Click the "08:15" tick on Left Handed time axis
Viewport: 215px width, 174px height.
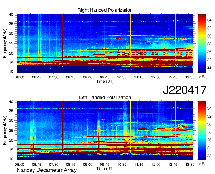coord(71,165)
